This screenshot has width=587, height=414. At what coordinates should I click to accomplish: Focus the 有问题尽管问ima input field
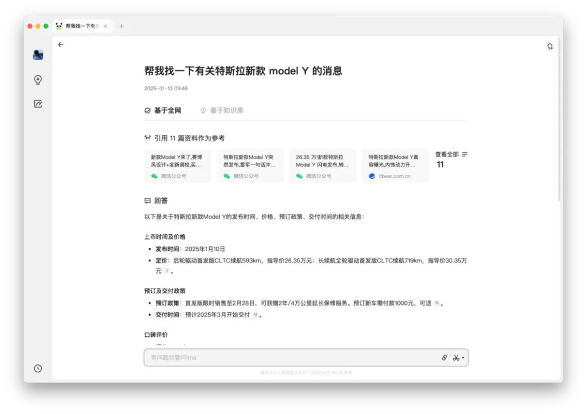click(x=306, y=357)
